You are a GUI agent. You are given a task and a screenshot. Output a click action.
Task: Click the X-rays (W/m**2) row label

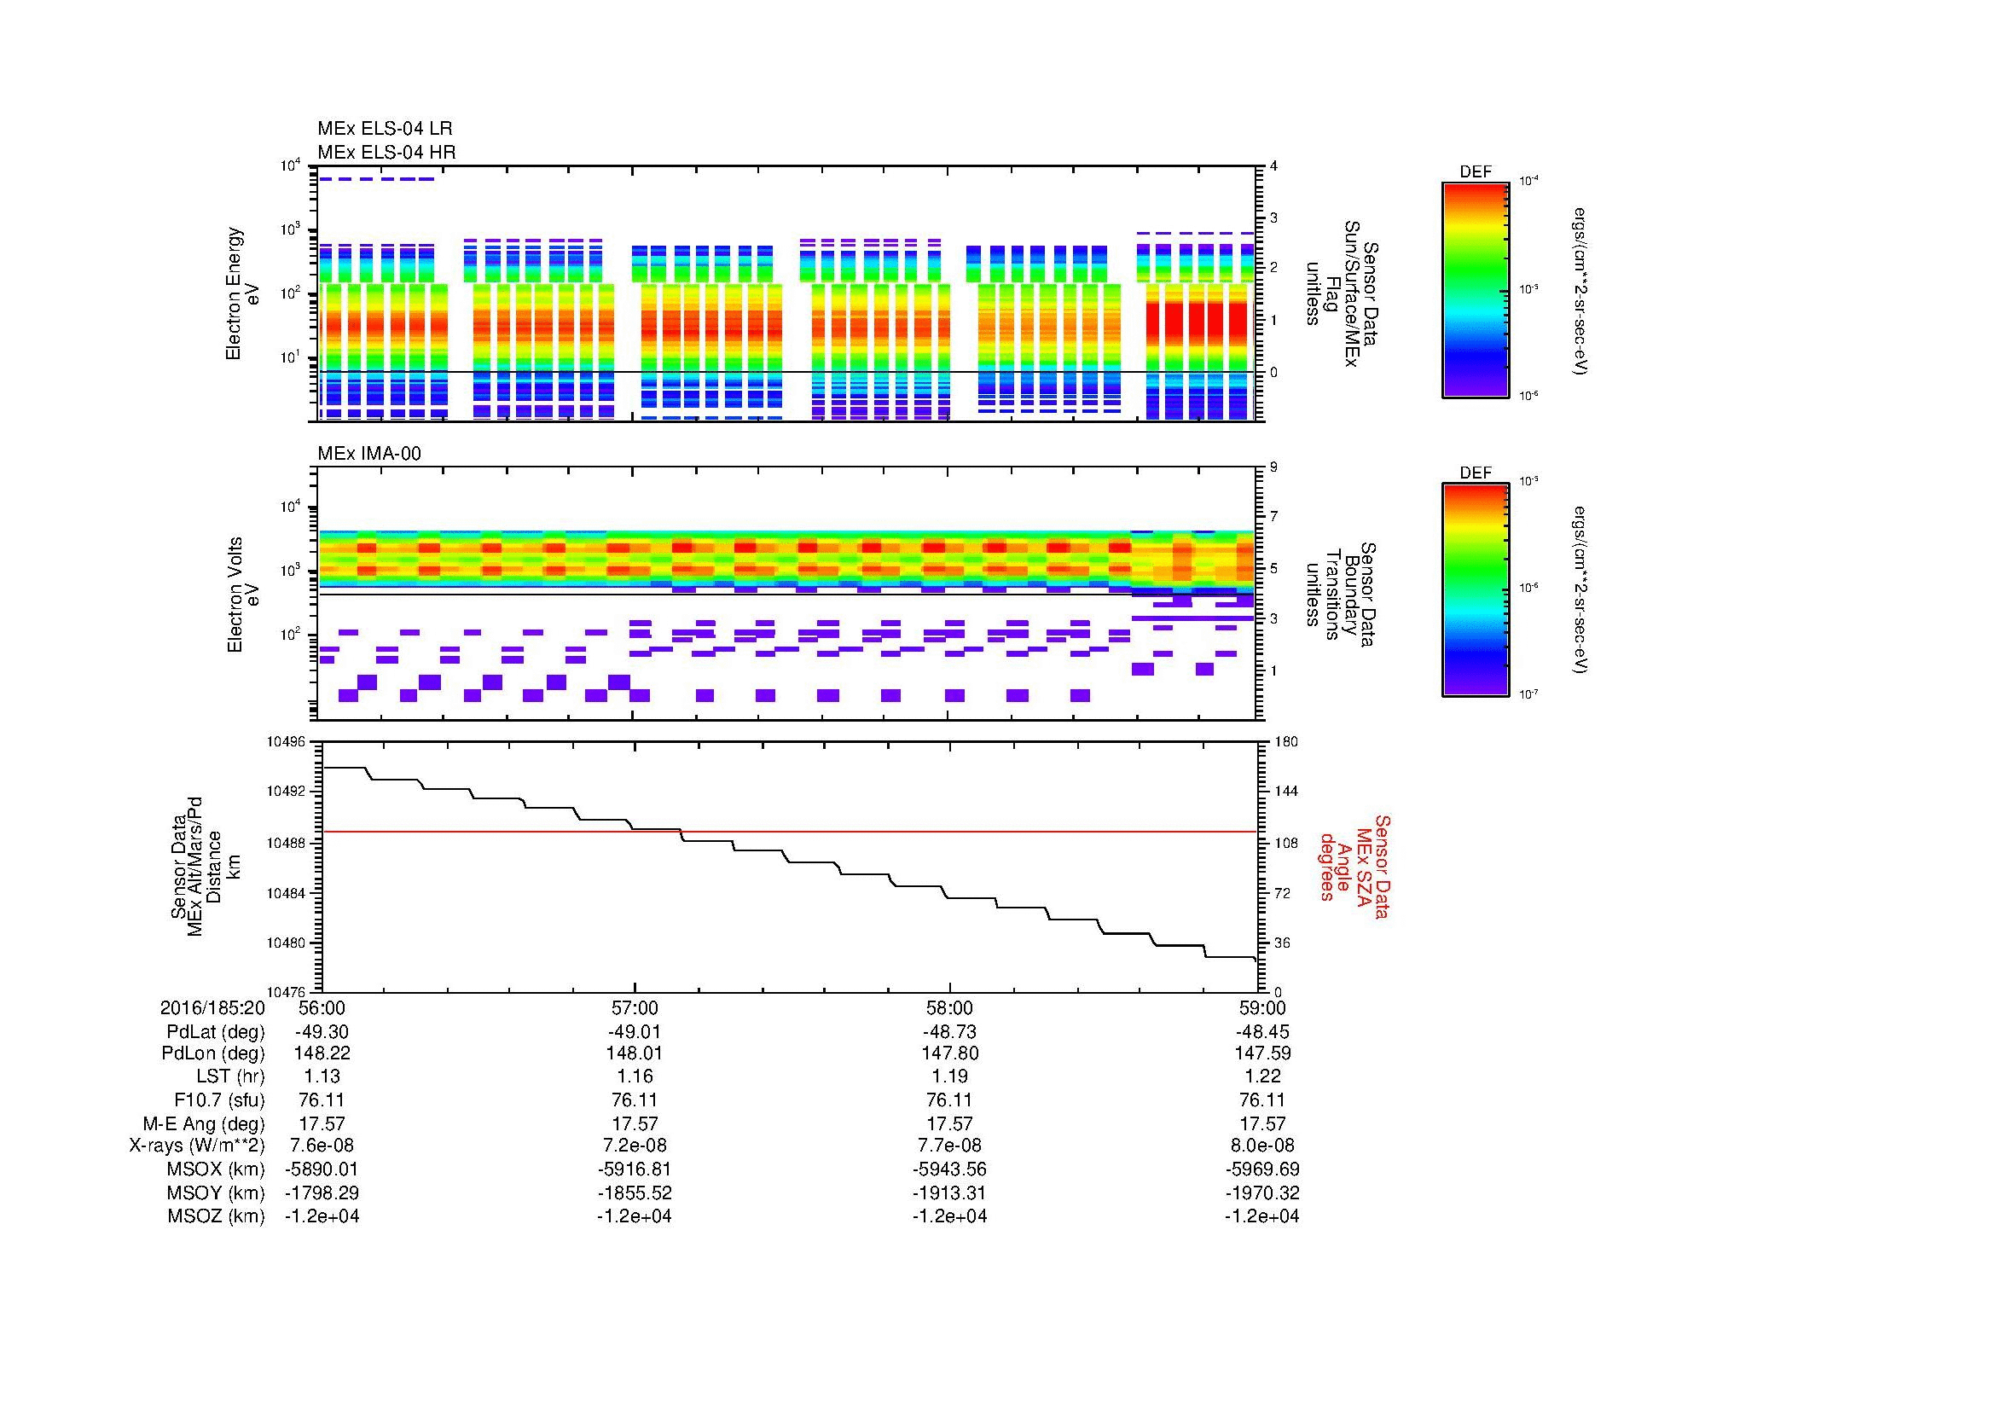[197, 1146]
